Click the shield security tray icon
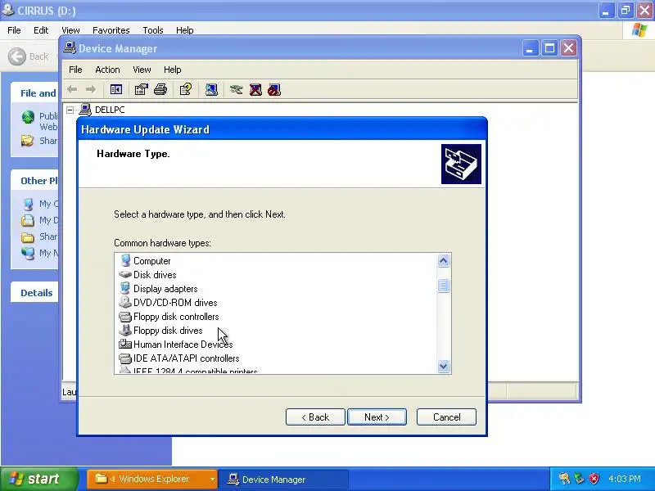 pyautogui.click(x=594, y=479)
